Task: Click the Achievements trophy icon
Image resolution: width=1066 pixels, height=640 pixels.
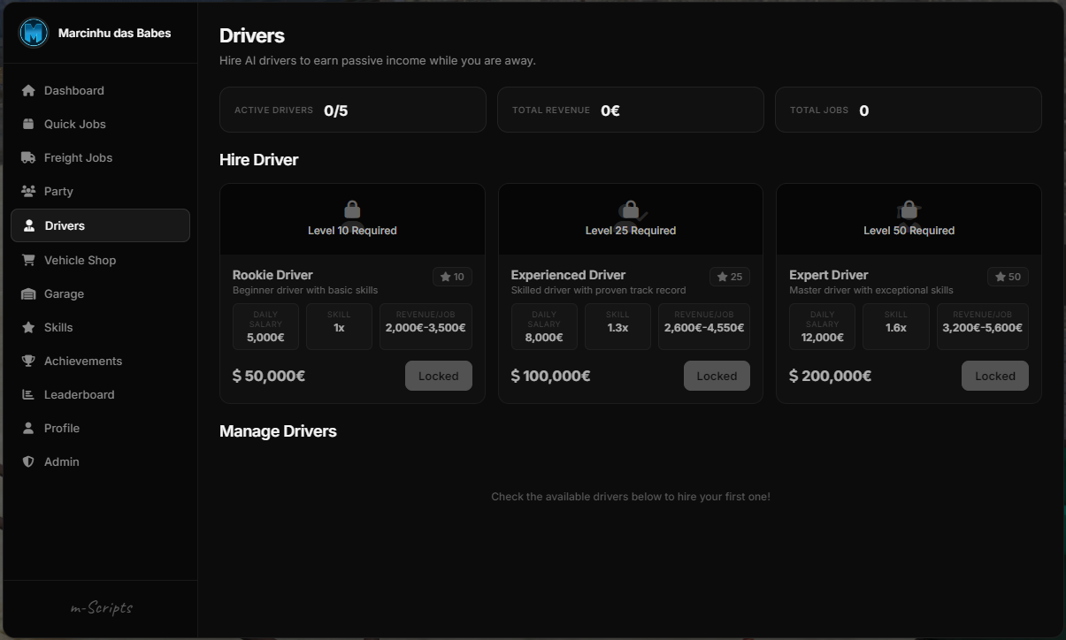Action: (x=28, y=361)
